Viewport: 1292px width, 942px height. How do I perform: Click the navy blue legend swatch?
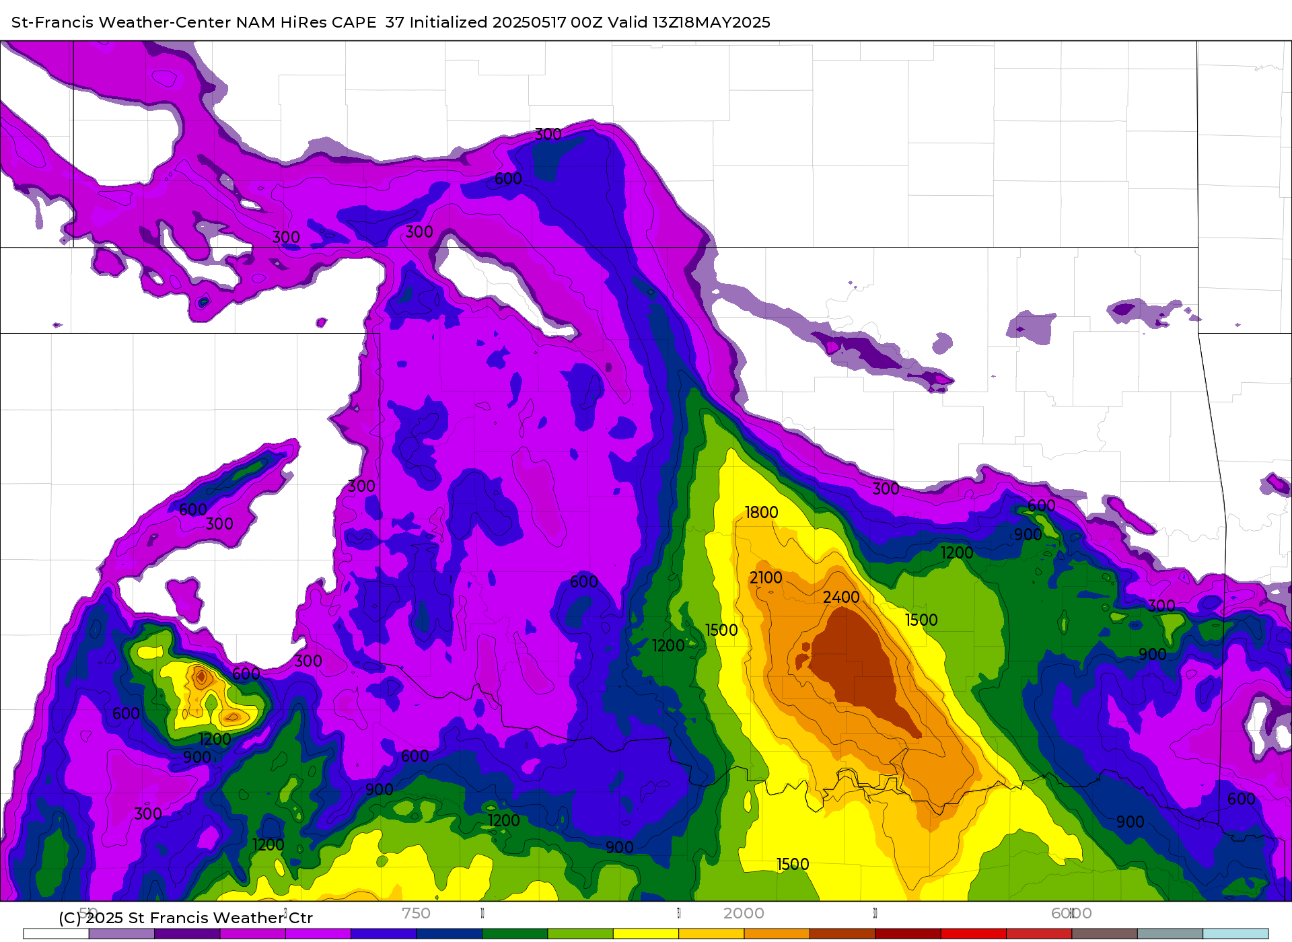(x=449, y=934)
